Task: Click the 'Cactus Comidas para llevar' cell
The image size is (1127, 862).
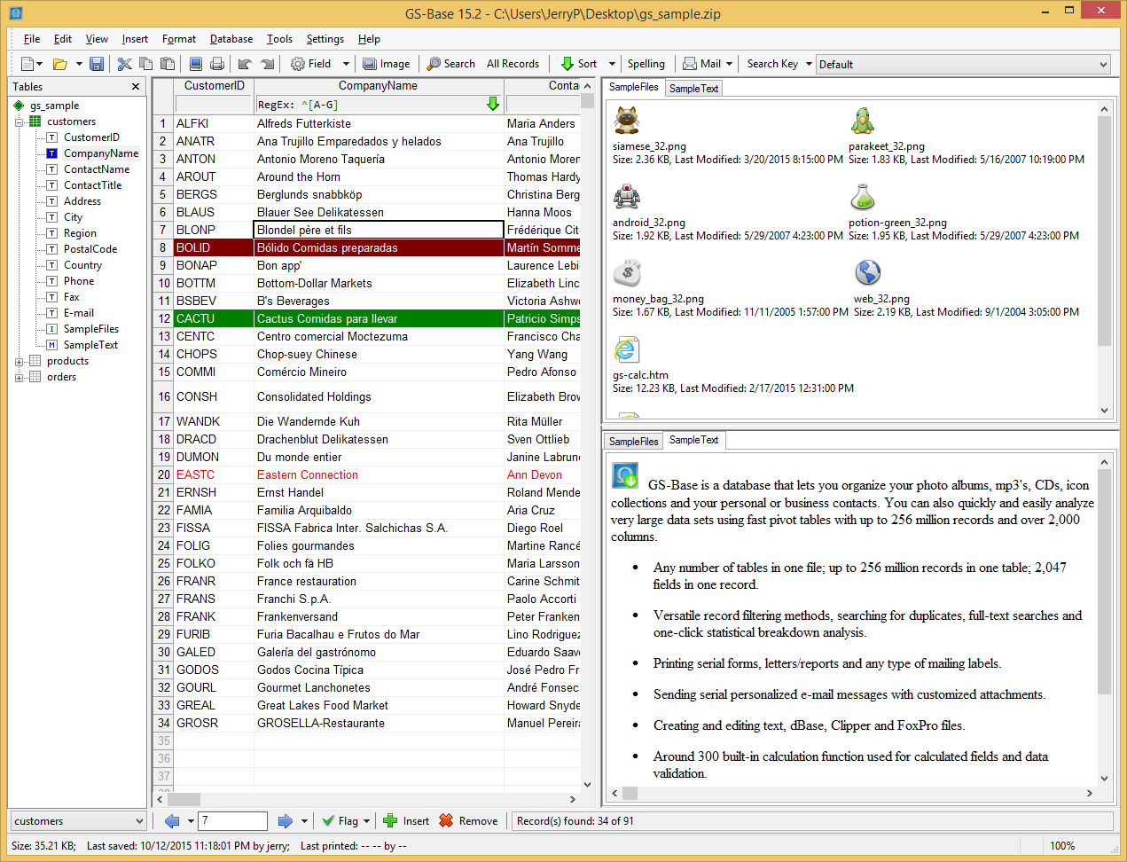Action: [x=379, y=319]
